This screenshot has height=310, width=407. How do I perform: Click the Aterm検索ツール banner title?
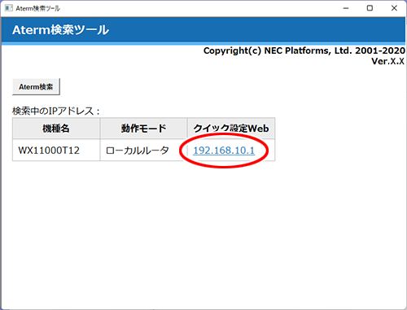click(x=60, y=30)
